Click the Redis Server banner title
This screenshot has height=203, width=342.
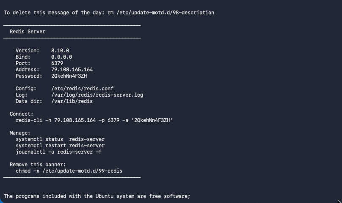pos(28,32)
